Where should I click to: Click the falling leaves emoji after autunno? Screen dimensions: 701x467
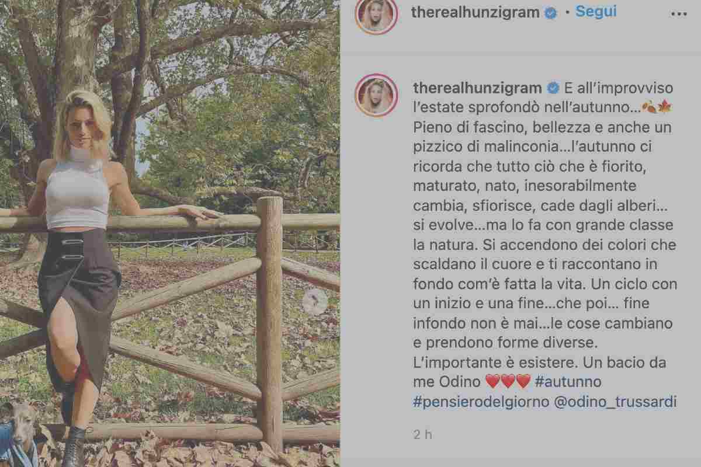(x=648, y=106)
